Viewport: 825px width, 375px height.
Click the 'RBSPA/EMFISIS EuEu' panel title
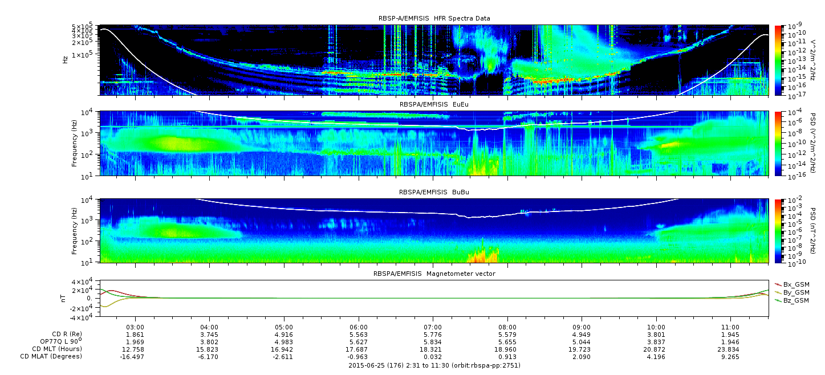[434, 105]
